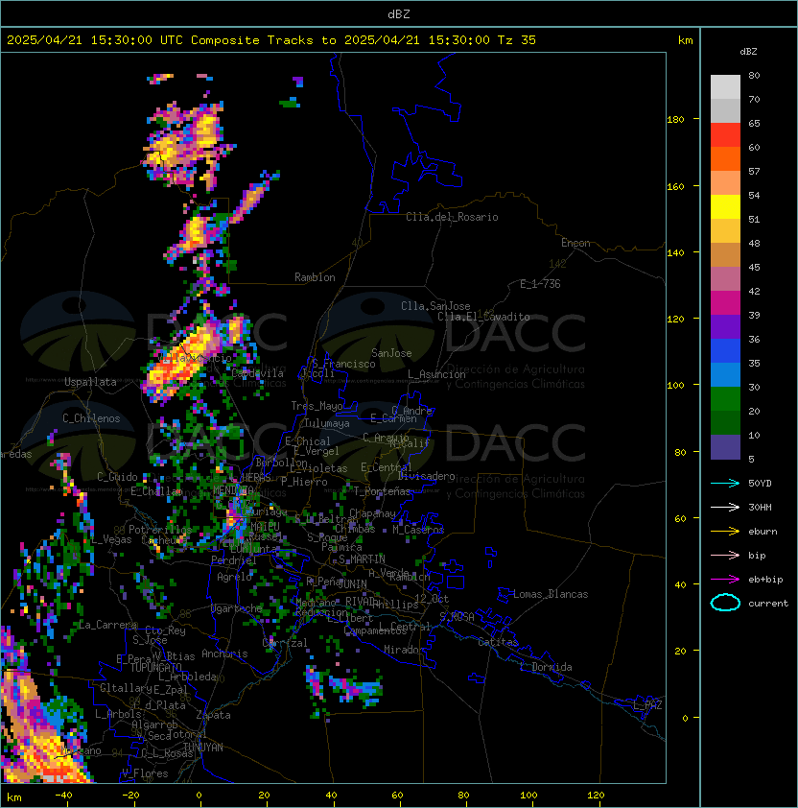798x808 pixels.
Task: Select the light gray top swatch in dBZ scale
Action: coord(725,87)
